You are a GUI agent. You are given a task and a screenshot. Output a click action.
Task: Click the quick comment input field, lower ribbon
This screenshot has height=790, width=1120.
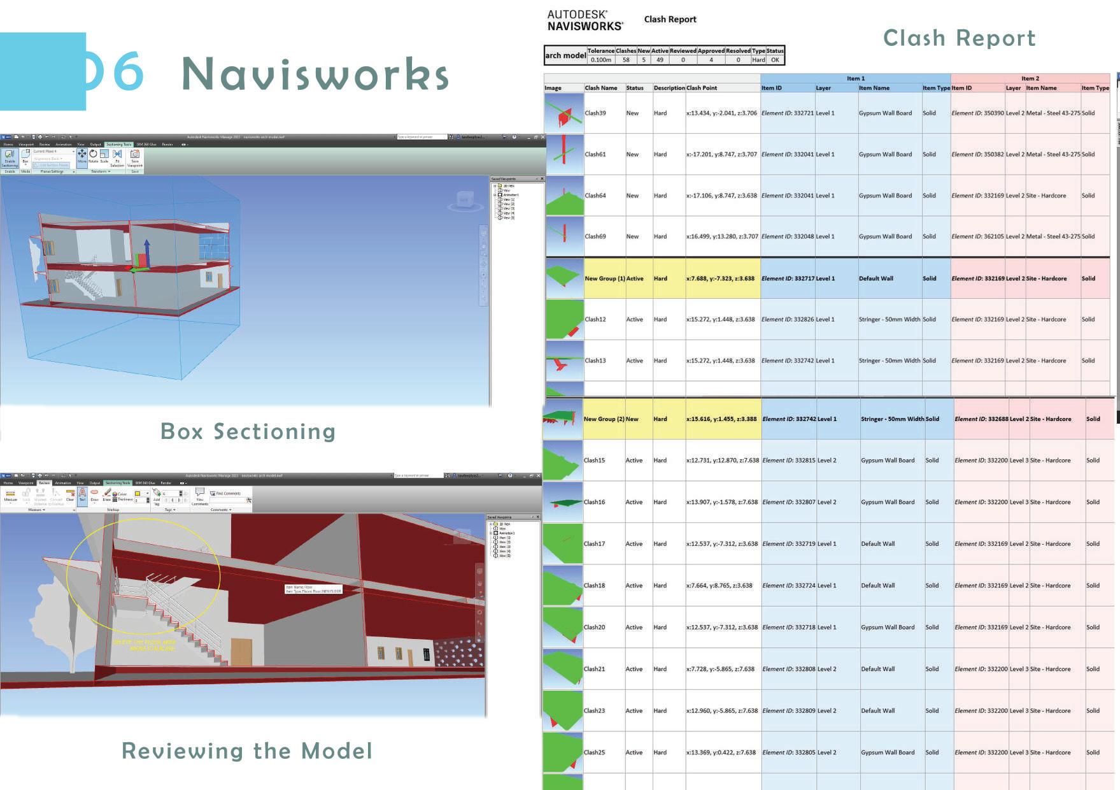(227, 500)
